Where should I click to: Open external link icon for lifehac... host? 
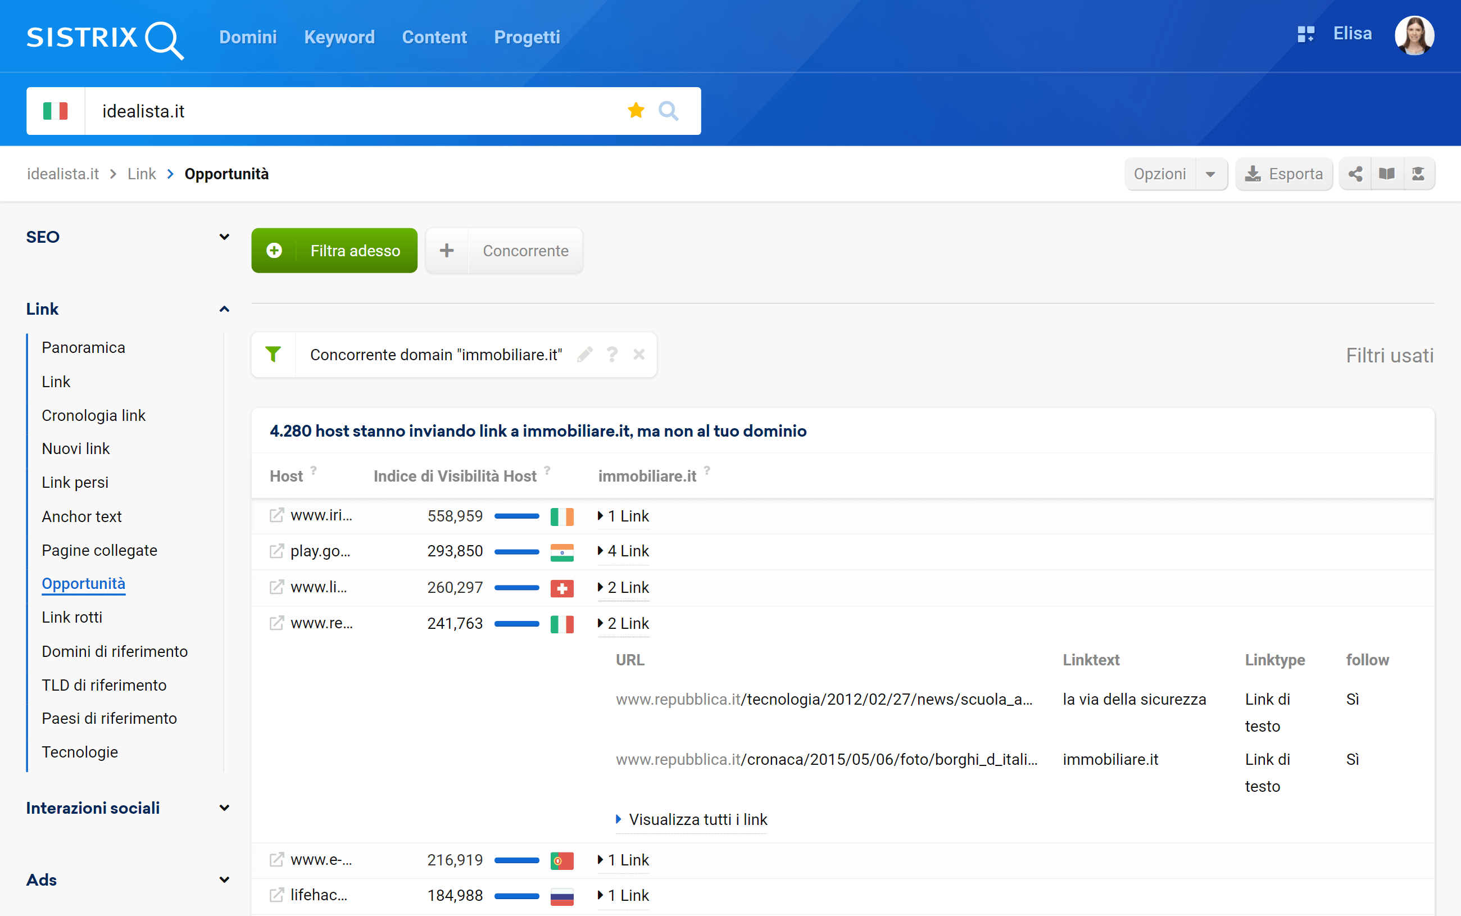pyautogui.click(x=276, y=895)
